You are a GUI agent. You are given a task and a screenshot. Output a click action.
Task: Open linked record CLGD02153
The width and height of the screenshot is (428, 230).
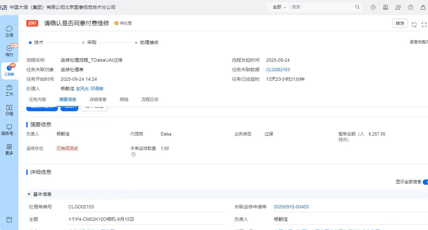point(278,70)
